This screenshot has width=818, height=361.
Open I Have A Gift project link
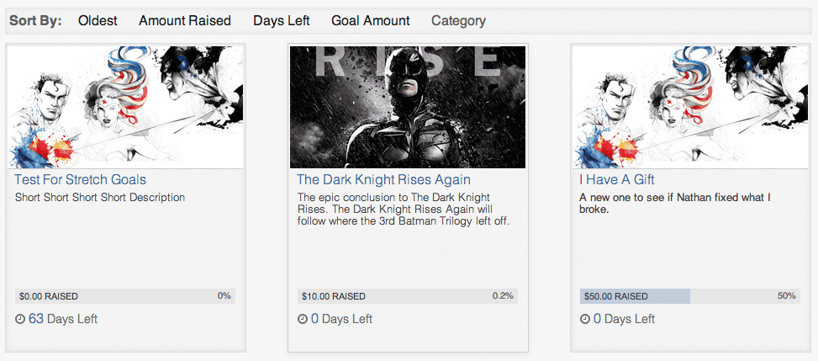click(617, 180)
